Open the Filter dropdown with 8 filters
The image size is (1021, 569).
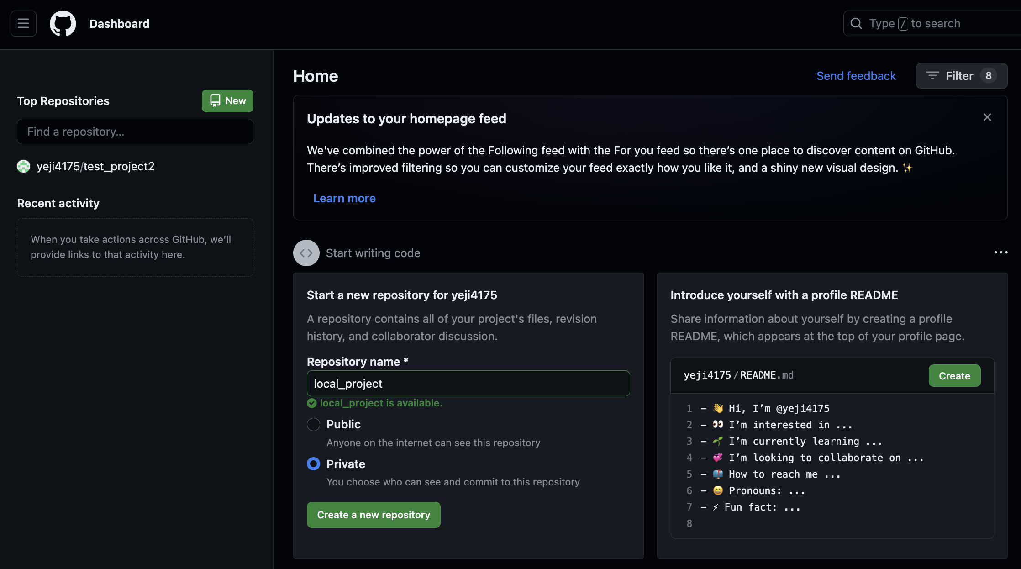[961, 76]
